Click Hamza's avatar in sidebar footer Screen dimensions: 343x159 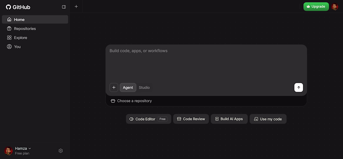tap(8, 151)
